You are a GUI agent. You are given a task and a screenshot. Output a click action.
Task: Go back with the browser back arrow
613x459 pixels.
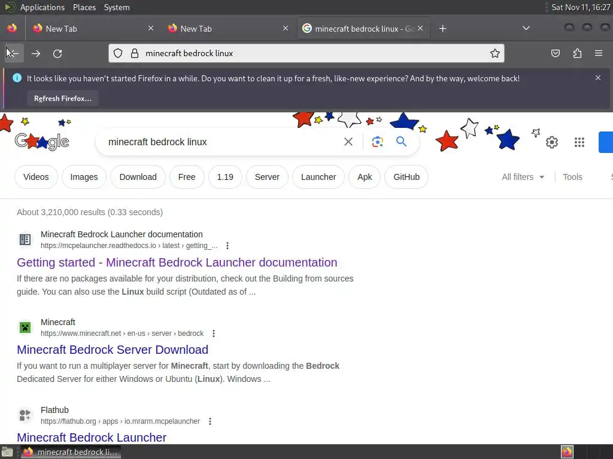coord(14,53)
